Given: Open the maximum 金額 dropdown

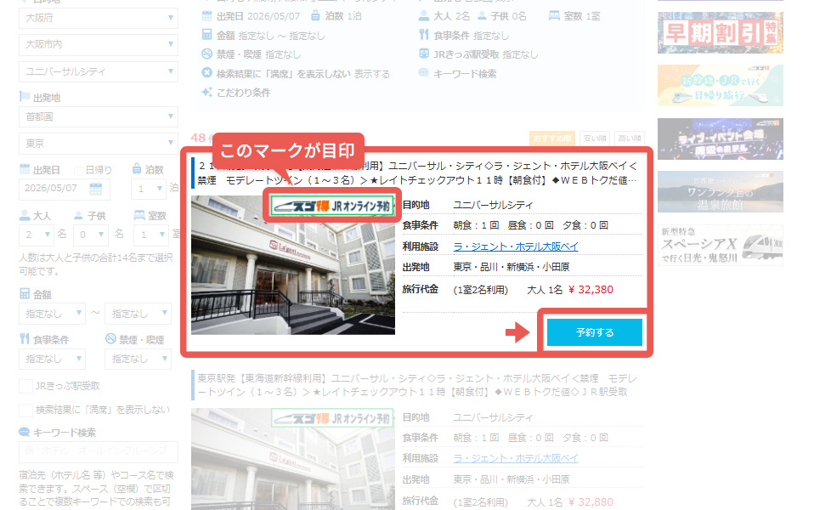Looking at the screenshot, I should tap(138, 314).
